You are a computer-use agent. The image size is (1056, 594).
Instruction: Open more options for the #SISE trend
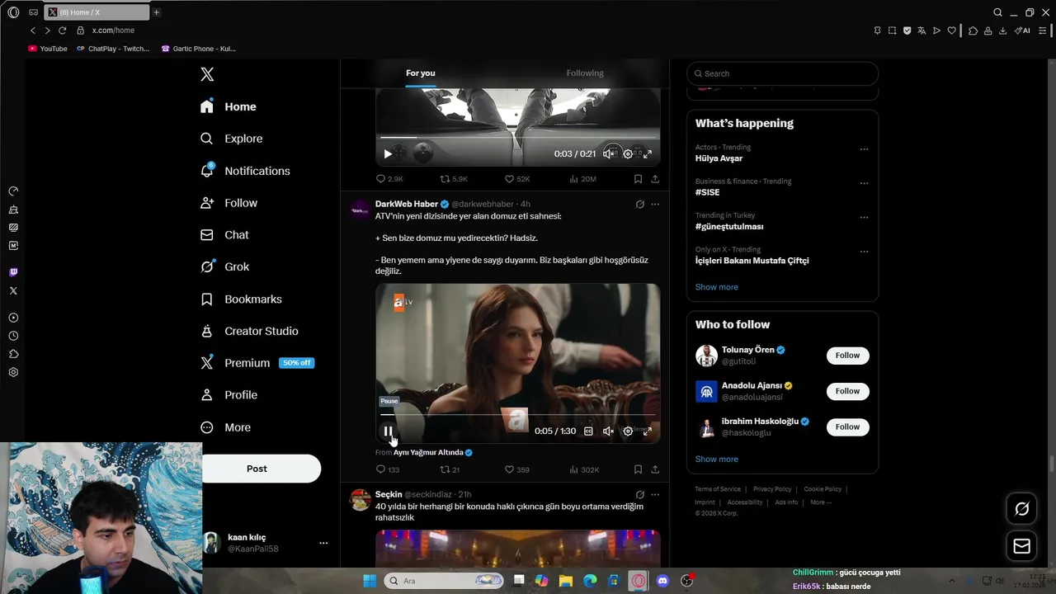(864, 183)
